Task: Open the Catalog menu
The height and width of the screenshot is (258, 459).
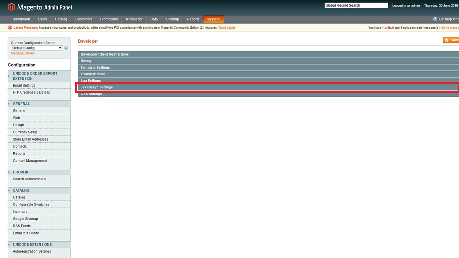Action: pyautogui.click(x=61, y=19)
